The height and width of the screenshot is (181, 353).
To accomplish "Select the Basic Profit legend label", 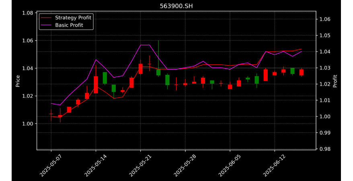I will point(69,25).
